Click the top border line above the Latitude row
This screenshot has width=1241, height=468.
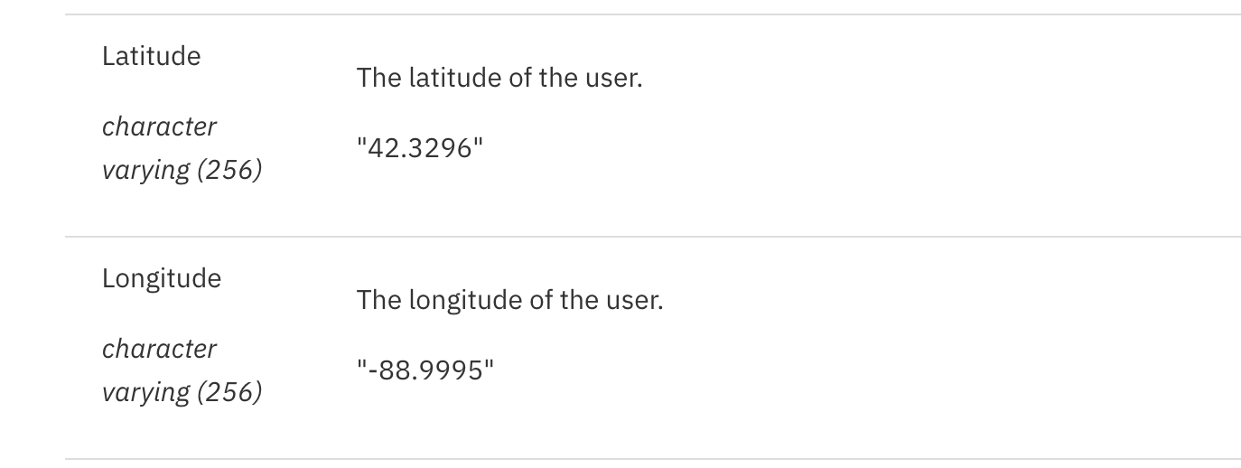653,14
